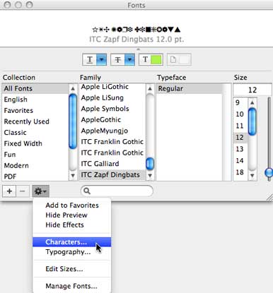The image size is (273, 293).
Task: Select font size 13
Action: tap(240, 149)
